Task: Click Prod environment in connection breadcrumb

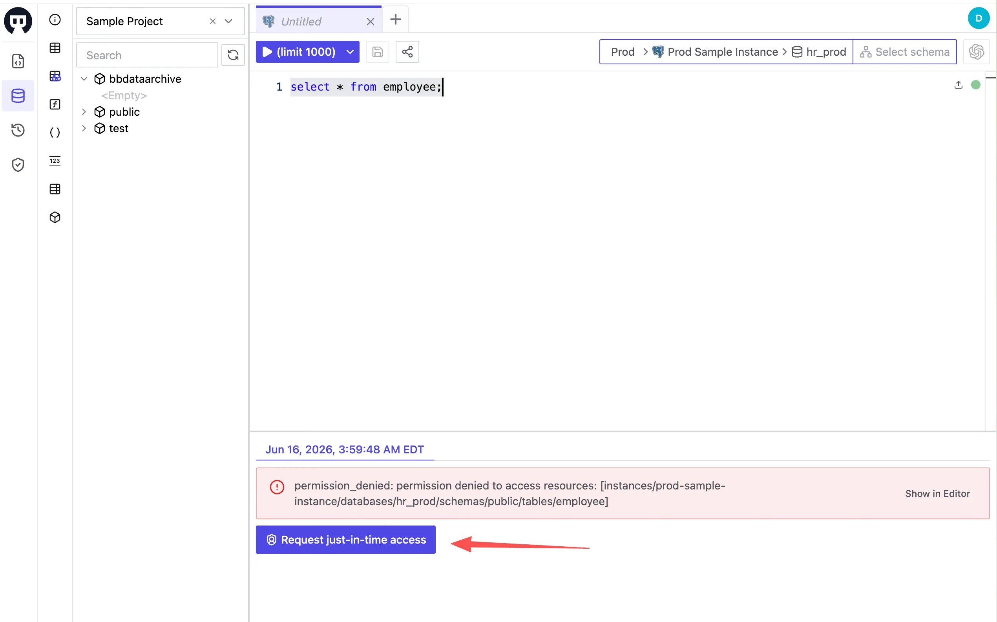Action: tap(623, 52)
